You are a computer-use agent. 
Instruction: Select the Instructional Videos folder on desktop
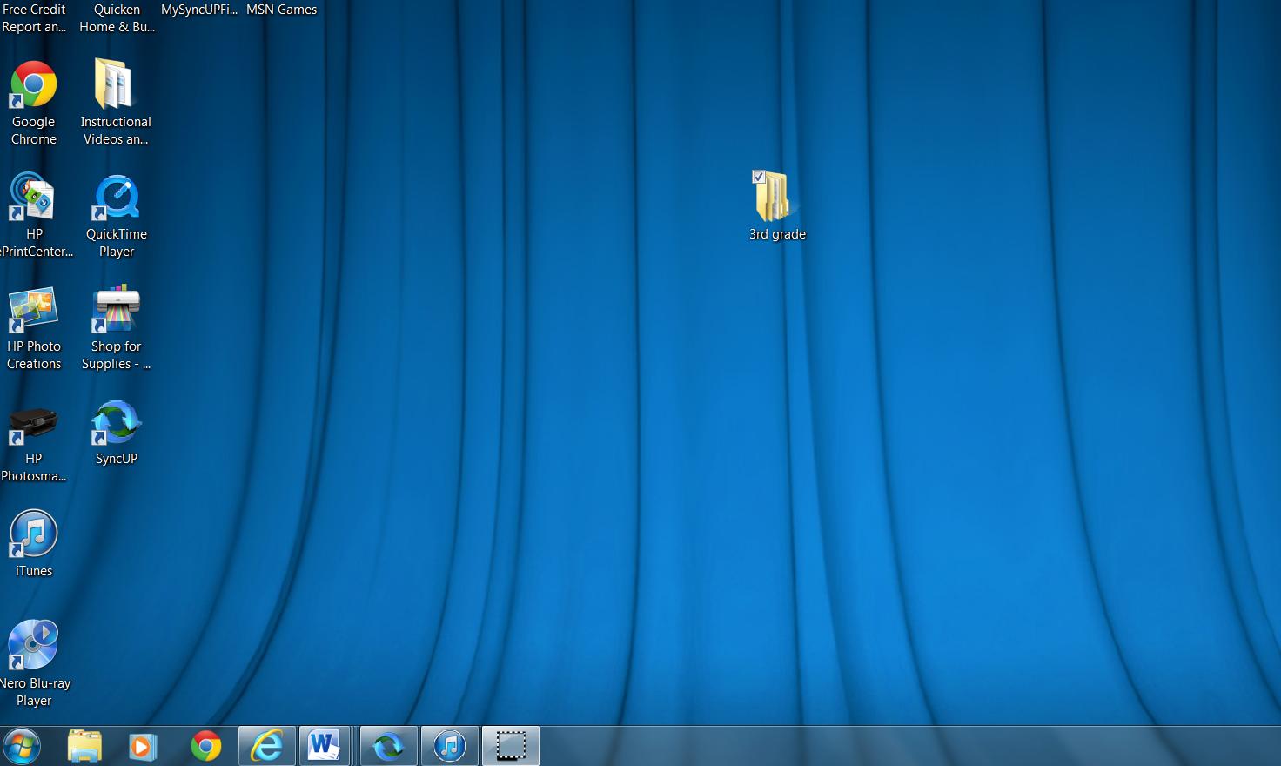point(115,86)
